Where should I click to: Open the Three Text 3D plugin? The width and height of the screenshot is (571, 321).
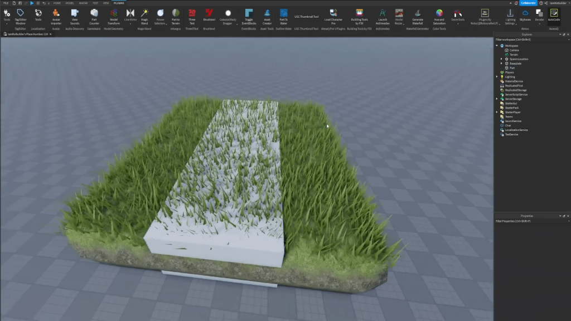(x=192, y=17)
